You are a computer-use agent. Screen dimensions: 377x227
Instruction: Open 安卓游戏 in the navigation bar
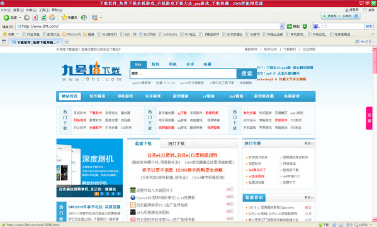point(153,96)
